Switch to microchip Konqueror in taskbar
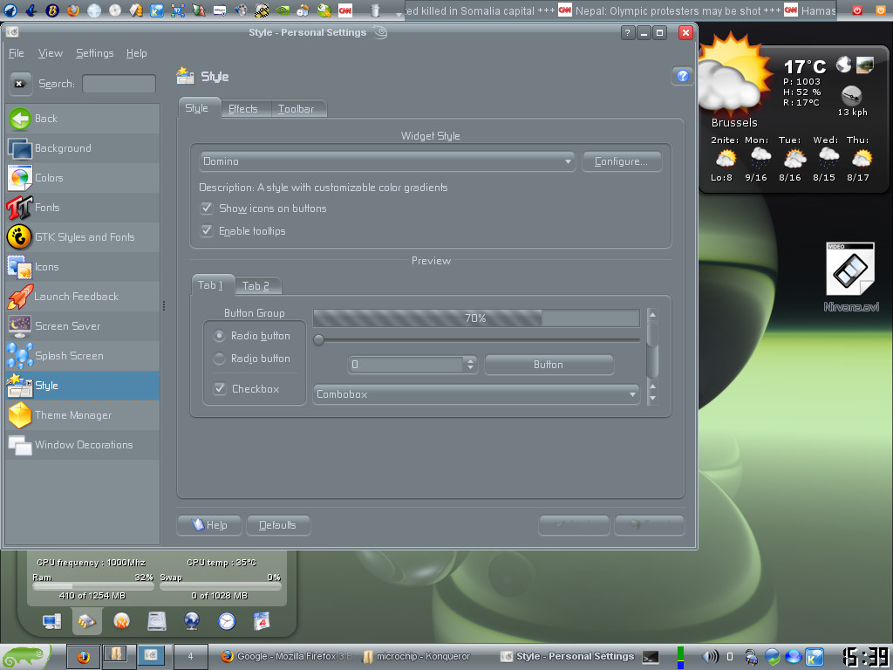The width and height of the screenshot is (893, 670). click(417, 656)
